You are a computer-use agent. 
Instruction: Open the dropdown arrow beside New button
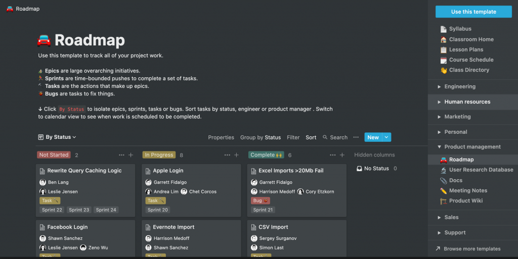click(x=386, y=137)
